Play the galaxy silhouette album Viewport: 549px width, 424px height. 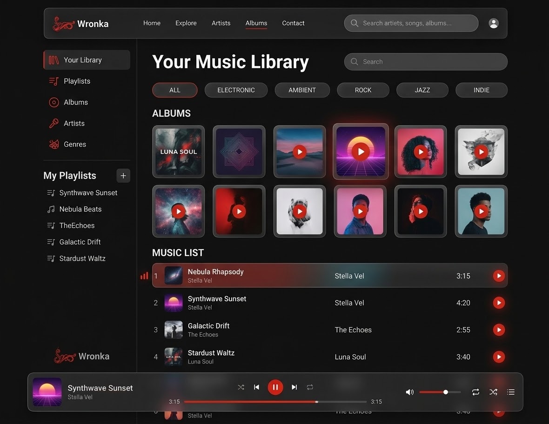pos(179,211)
